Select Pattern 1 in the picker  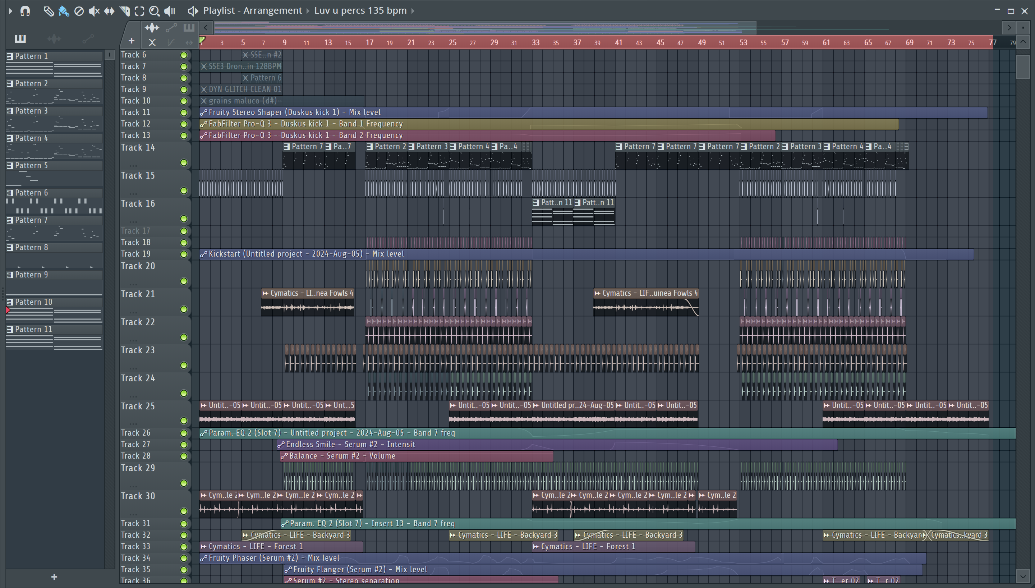[54, 64]
